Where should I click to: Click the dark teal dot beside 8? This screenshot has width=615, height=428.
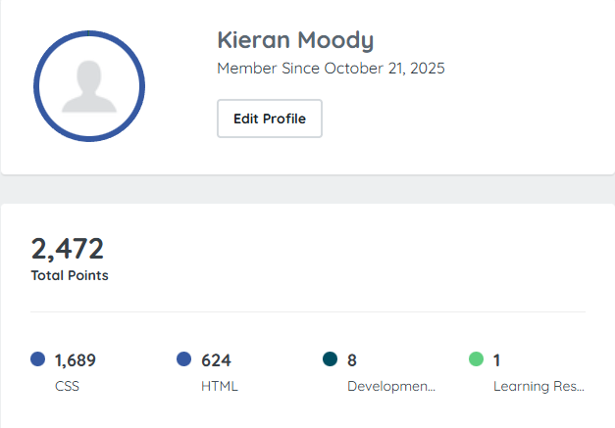pos(330,359)
